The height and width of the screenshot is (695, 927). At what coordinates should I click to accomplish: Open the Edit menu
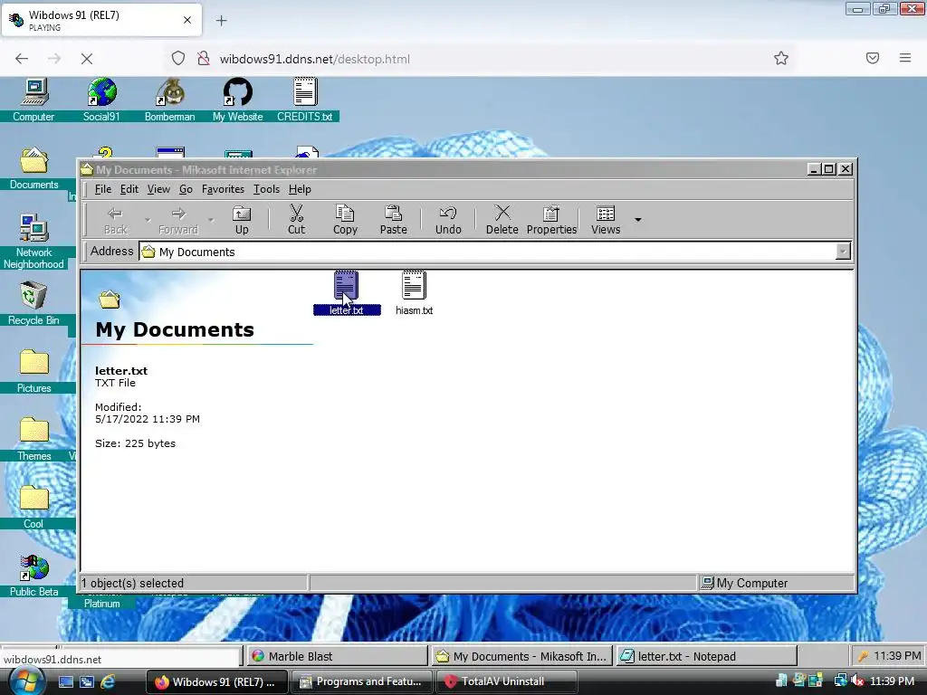click(x=129, y=189)
